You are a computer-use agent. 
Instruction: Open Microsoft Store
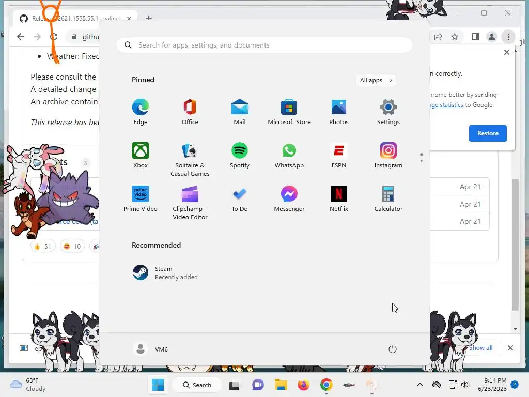(289, 112)
